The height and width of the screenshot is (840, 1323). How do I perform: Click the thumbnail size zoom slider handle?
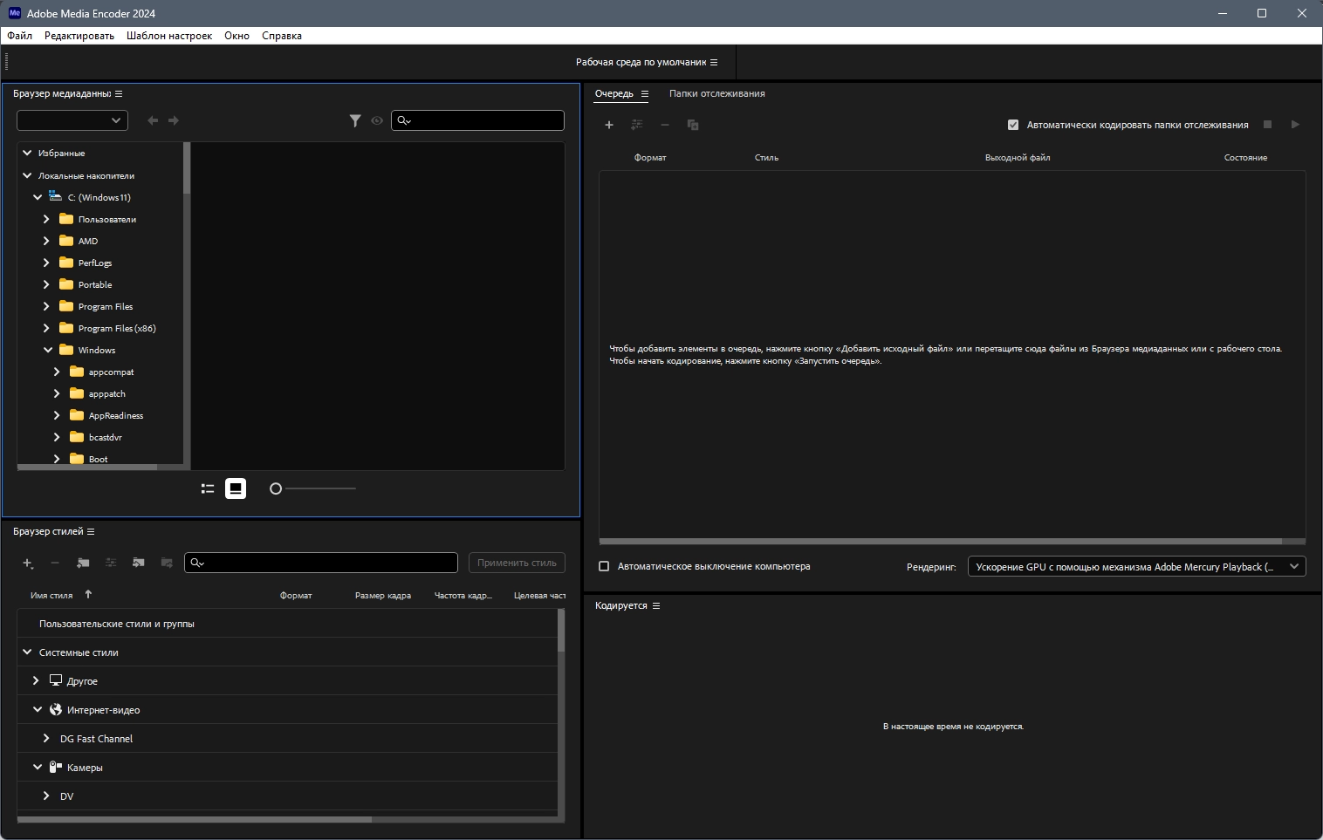pos(276,488)
